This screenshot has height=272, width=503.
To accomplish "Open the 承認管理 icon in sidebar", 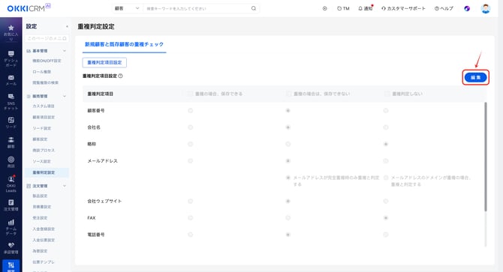I will (x=11, y=245).
